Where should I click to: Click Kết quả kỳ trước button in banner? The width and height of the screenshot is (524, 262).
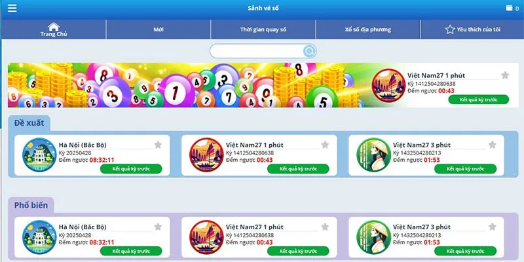click(x=479, y=100)
